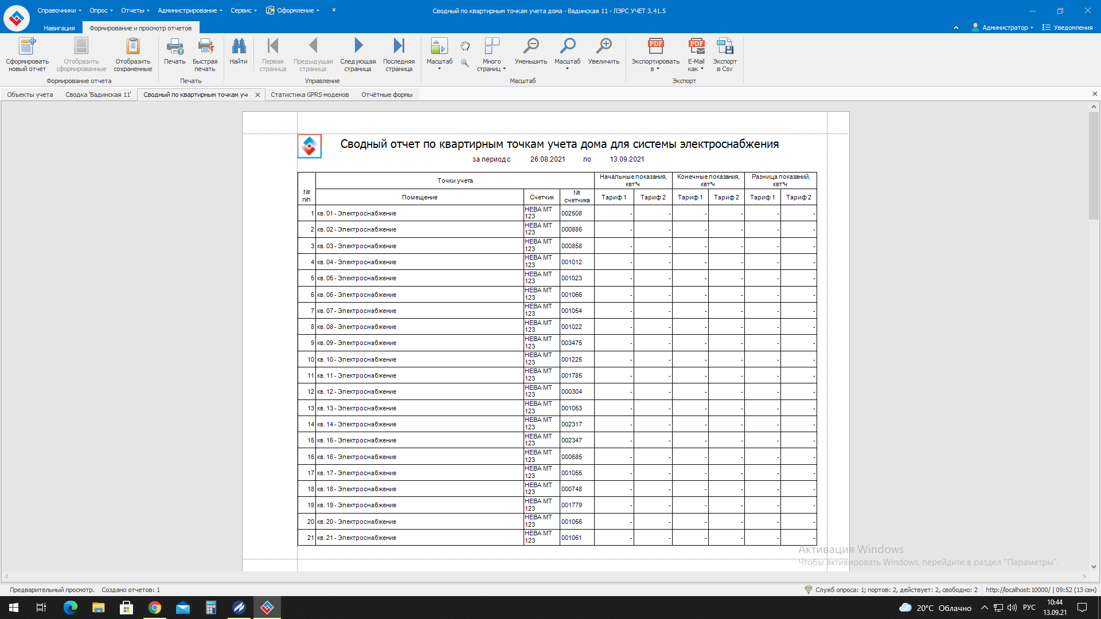
Task: Click the horizontal scrollbar left arrow
Action: [7, 576]
